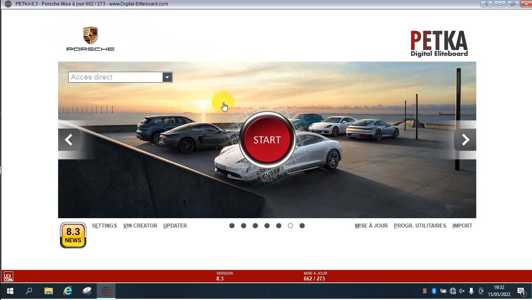Click the window help question mark button
Viewport: 532px width, 300px height.
pos(486,4)
